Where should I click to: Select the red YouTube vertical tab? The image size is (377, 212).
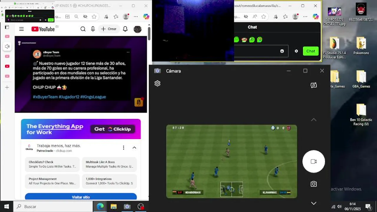[x=7, y=66]
